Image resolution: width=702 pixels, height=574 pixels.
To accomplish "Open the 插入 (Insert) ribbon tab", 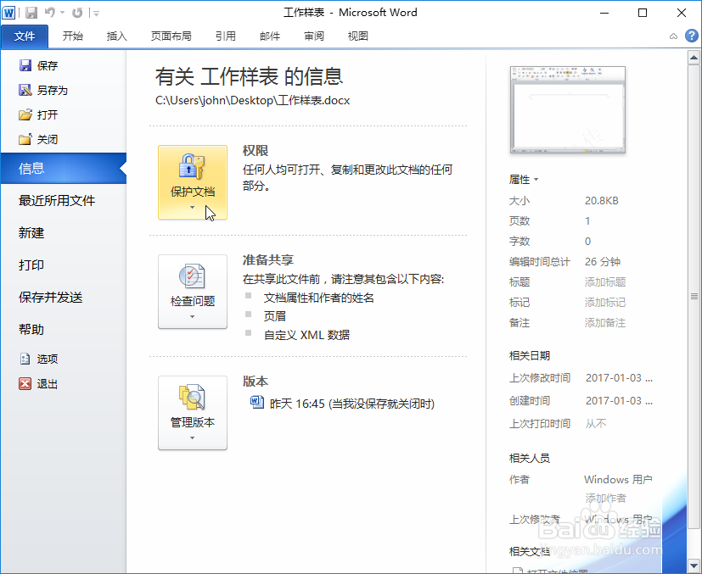I will click(x=116, y=36).
